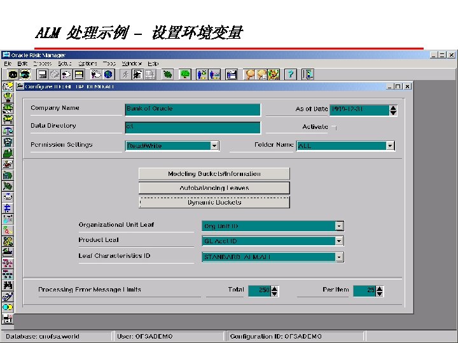The image size is (458, 343).
Task: Adjust the Total error limit spinner
Action: [274, 291]
